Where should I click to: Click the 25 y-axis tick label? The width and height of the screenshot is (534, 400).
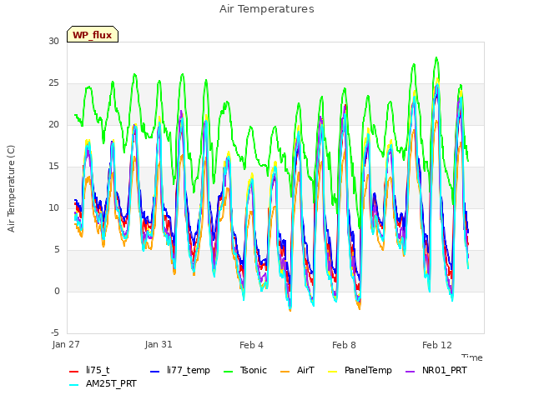pos(53,83)
